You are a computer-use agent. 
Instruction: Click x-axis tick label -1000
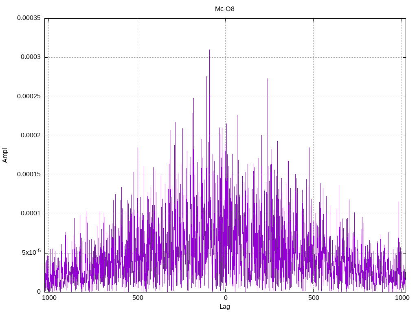tap(48, 298)
